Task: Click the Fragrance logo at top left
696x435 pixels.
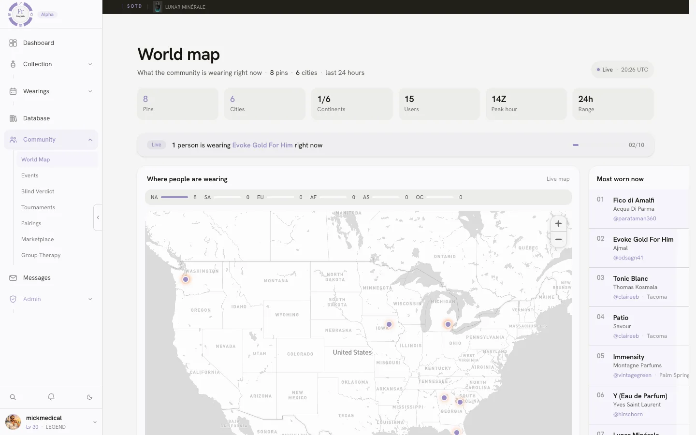Action: coord(21,14)
